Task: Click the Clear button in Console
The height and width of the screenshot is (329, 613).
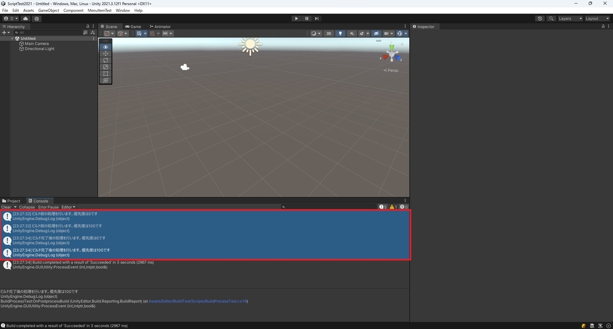Action: pyautogui.click(x=6, y=207)
